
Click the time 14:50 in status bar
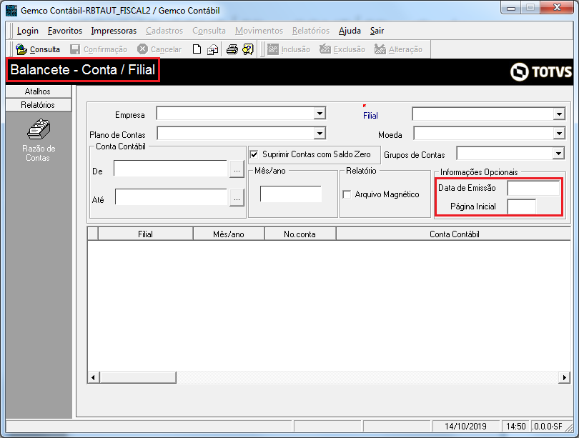(515, 426)
